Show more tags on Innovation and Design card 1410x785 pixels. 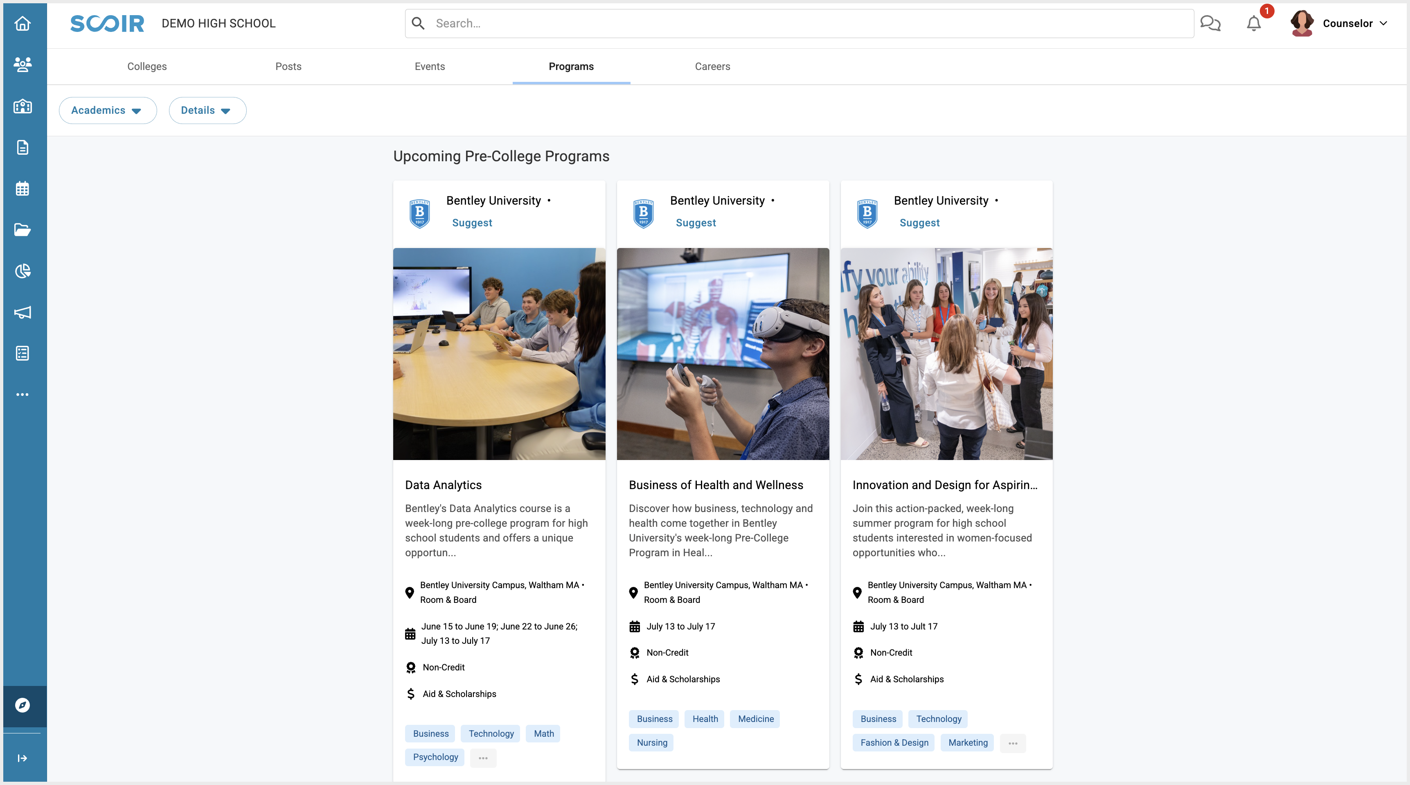point(1013,743)
